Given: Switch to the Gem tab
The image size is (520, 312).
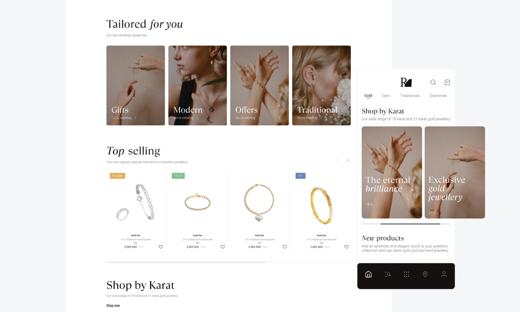Looking at the screenshot, I should coord(386,96).
